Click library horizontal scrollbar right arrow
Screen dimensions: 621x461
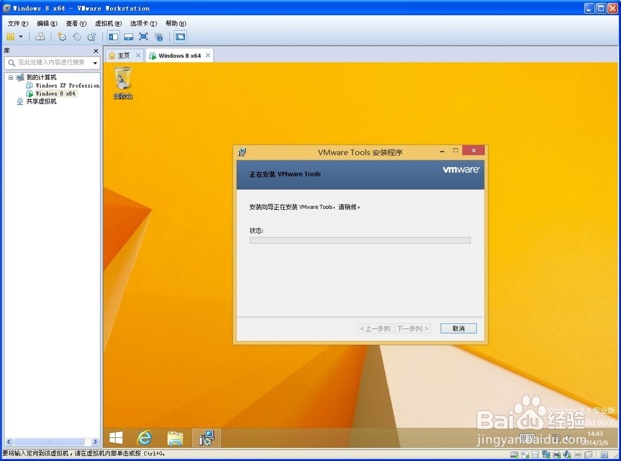95,442
